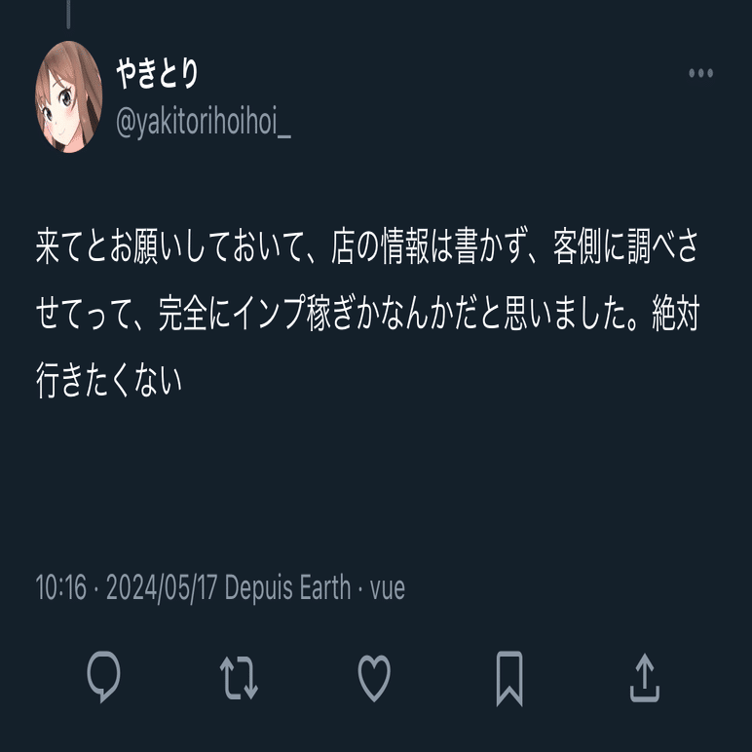Tap the Depuis Earth source label
Screen dimensions: 752x752
[x=287, y=587]
